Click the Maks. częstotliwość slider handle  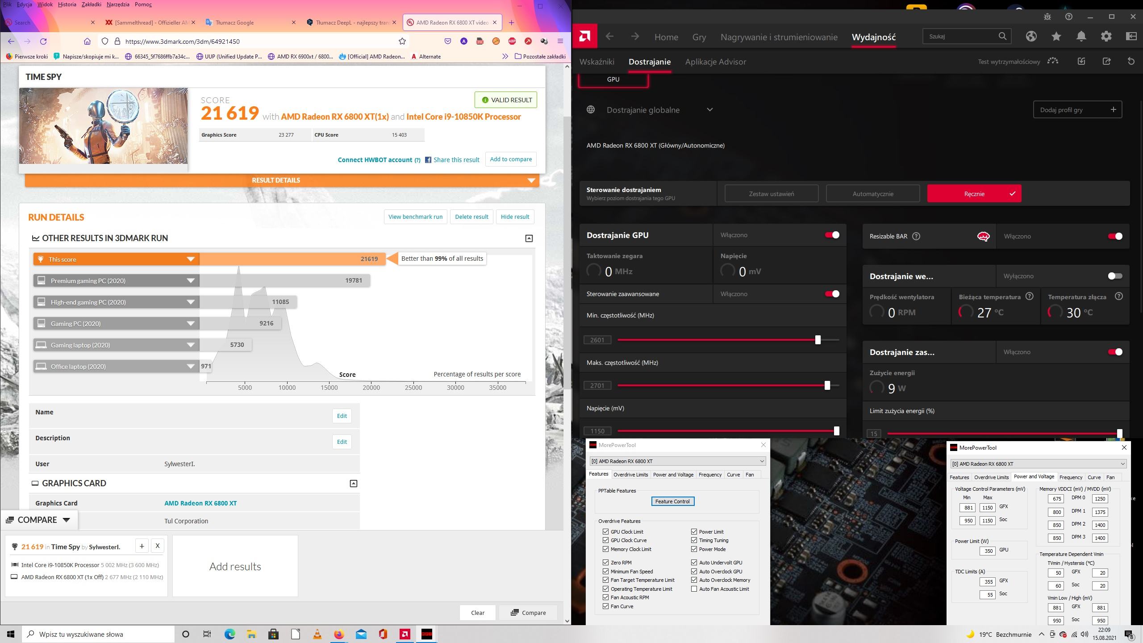click(x=827, y=385)
